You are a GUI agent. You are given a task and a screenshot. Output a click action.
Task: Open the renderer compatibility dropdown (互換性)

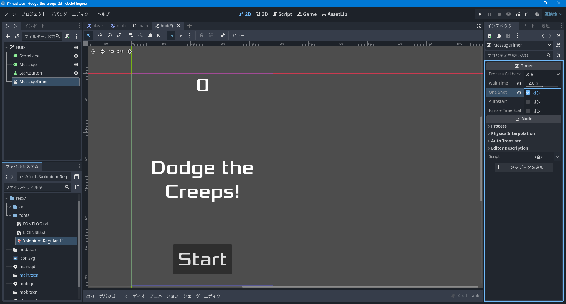(x=553, y=14)
